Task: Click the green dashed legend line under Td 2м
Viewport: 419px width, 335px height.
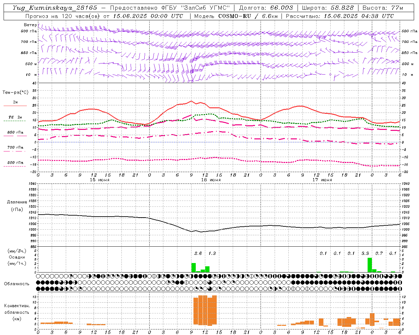Action: point(14,121)
